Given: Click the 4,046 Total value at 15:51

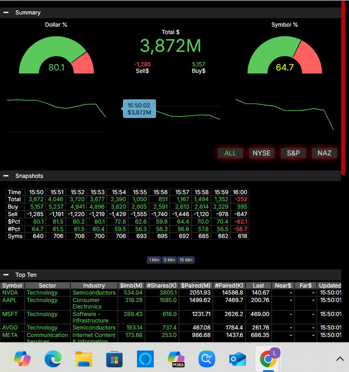Looking at the screenshot, I should (55, 199).
